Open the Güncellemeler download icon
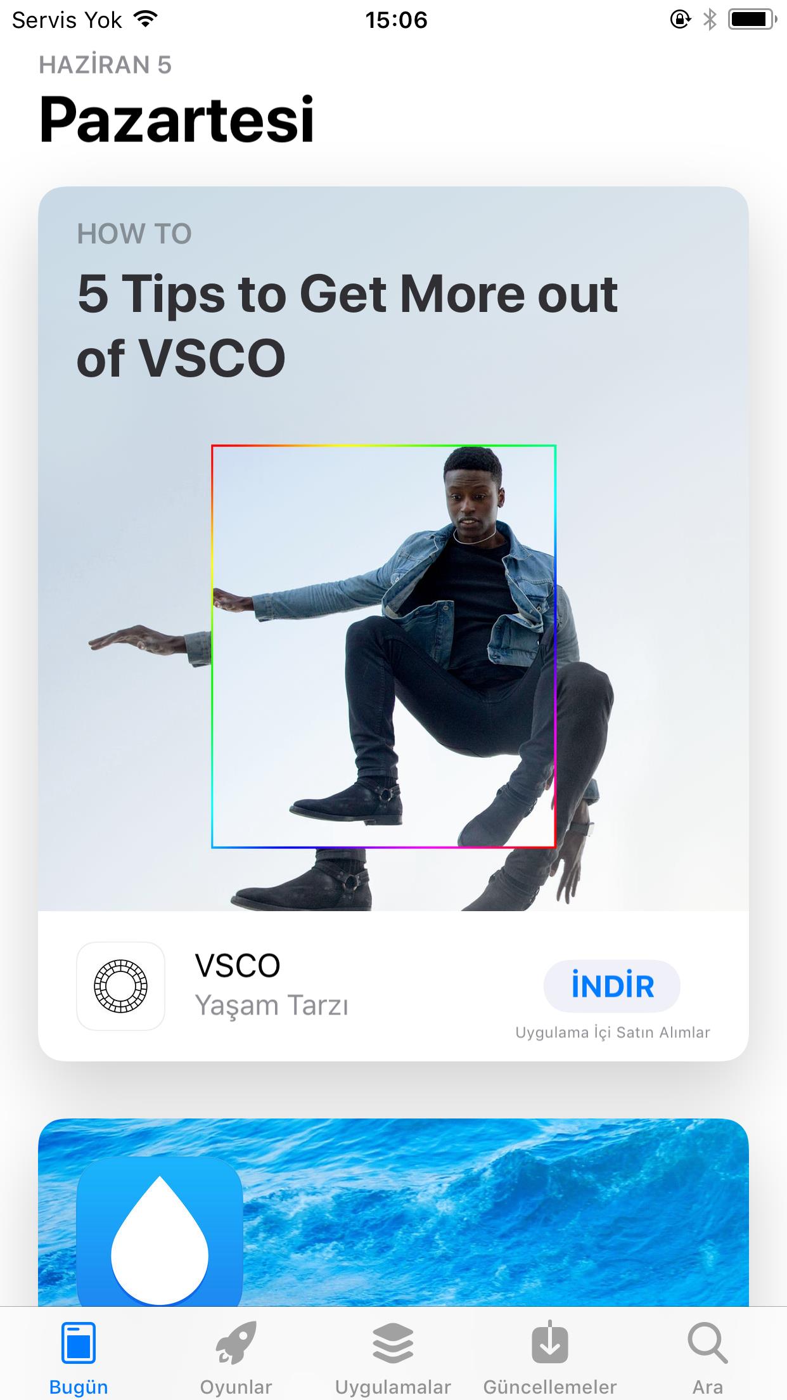 click(x=550, y=1342)
